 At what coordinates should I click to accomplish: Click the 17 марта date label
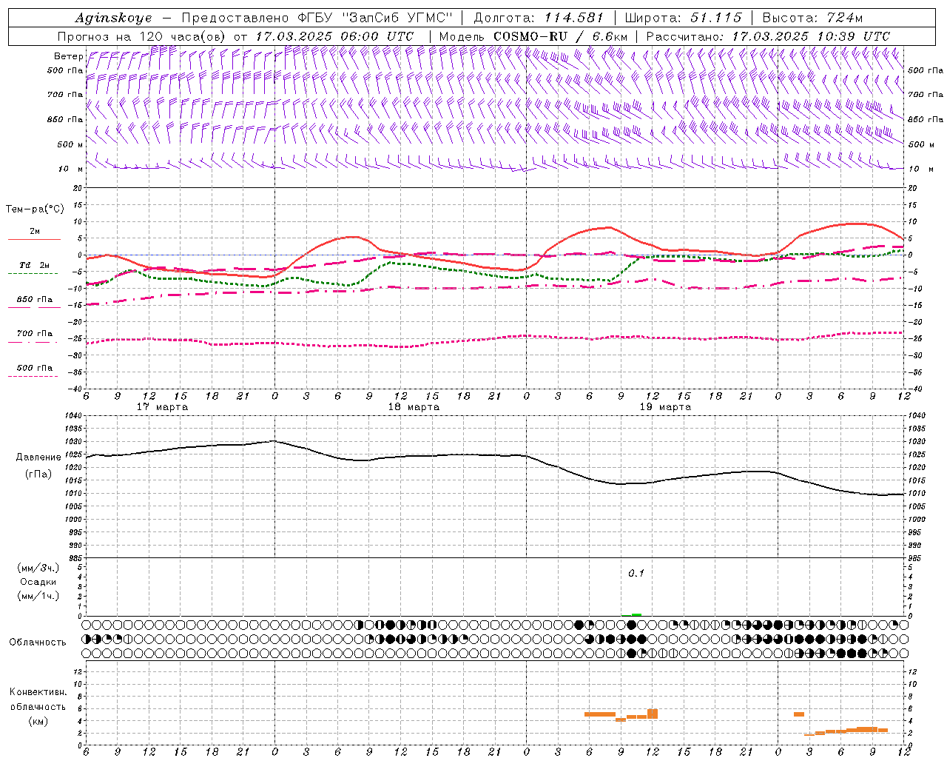click(x=163, y=407)
